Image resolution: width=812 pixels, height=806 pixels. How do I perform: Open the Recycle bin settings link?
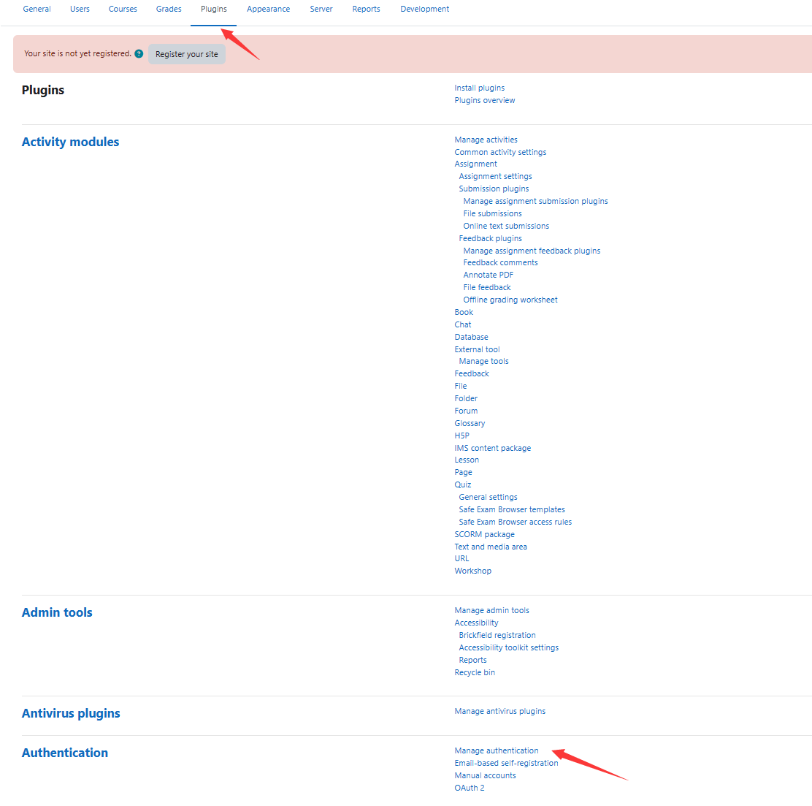(x=474, y=673)
